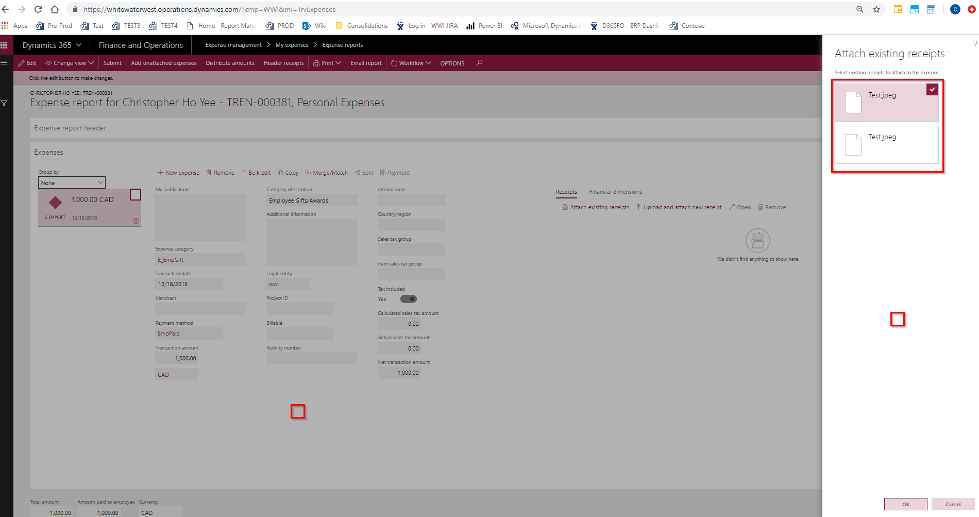The image size is (979, 517).
Task: Open the Apps bookmarks shortcut
Action: point(14,26)
